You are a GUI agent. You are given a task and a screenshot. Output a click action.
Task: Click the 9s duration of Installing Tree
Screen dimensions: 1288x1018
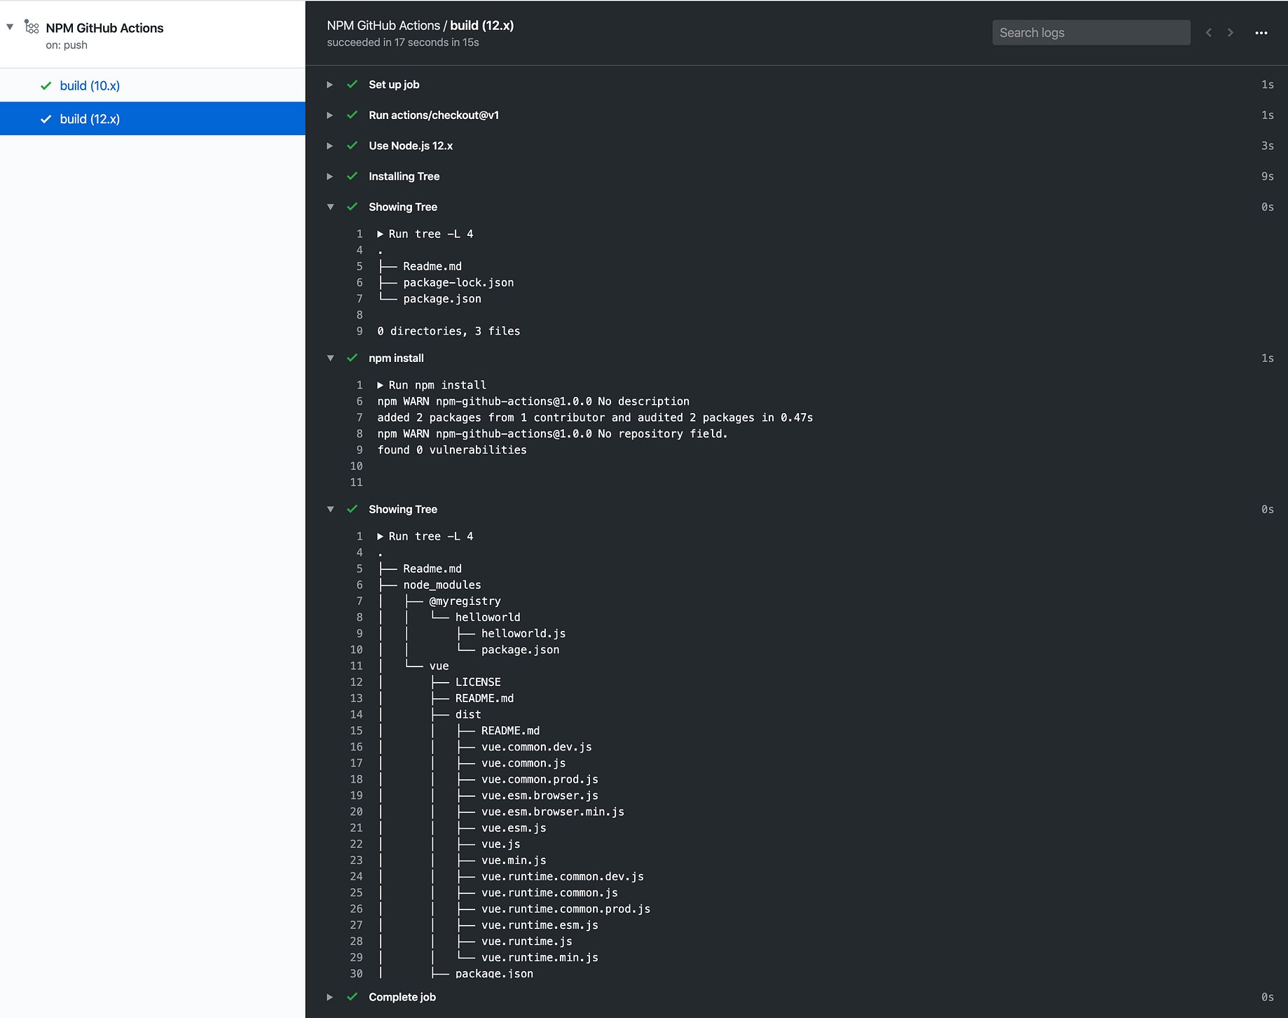[1268, 176]
